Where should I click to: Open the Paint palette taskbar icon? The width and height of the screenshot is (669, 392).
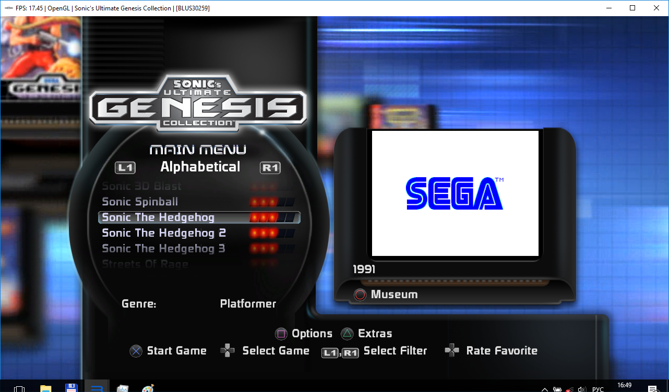148,388
